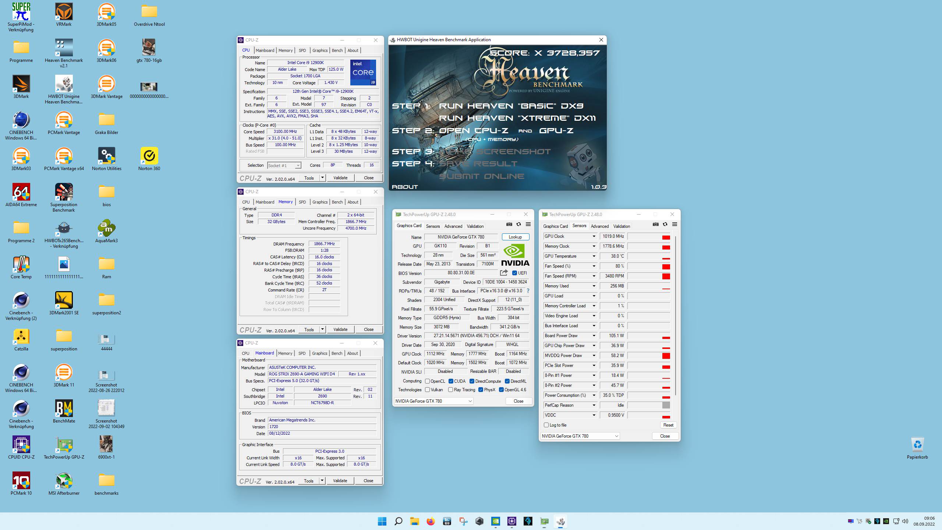The image size is (942, 530).
Task: Open Bench tab in bottom CPU-Z window
Action: tap(337, 353)
